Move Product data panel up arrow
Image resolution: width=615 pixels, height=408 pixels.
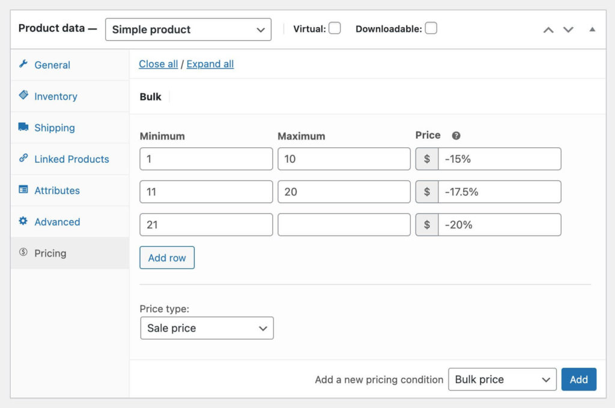[548, 30]
